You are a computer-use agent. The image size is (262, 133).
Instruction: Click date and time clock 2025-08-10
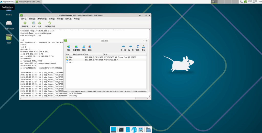tap(253, 2)
